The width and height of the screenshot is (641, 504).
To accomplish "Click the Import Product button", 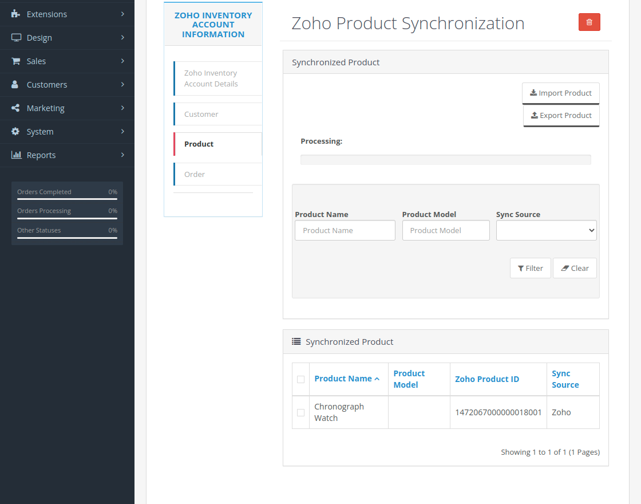I will coord(560,93).
